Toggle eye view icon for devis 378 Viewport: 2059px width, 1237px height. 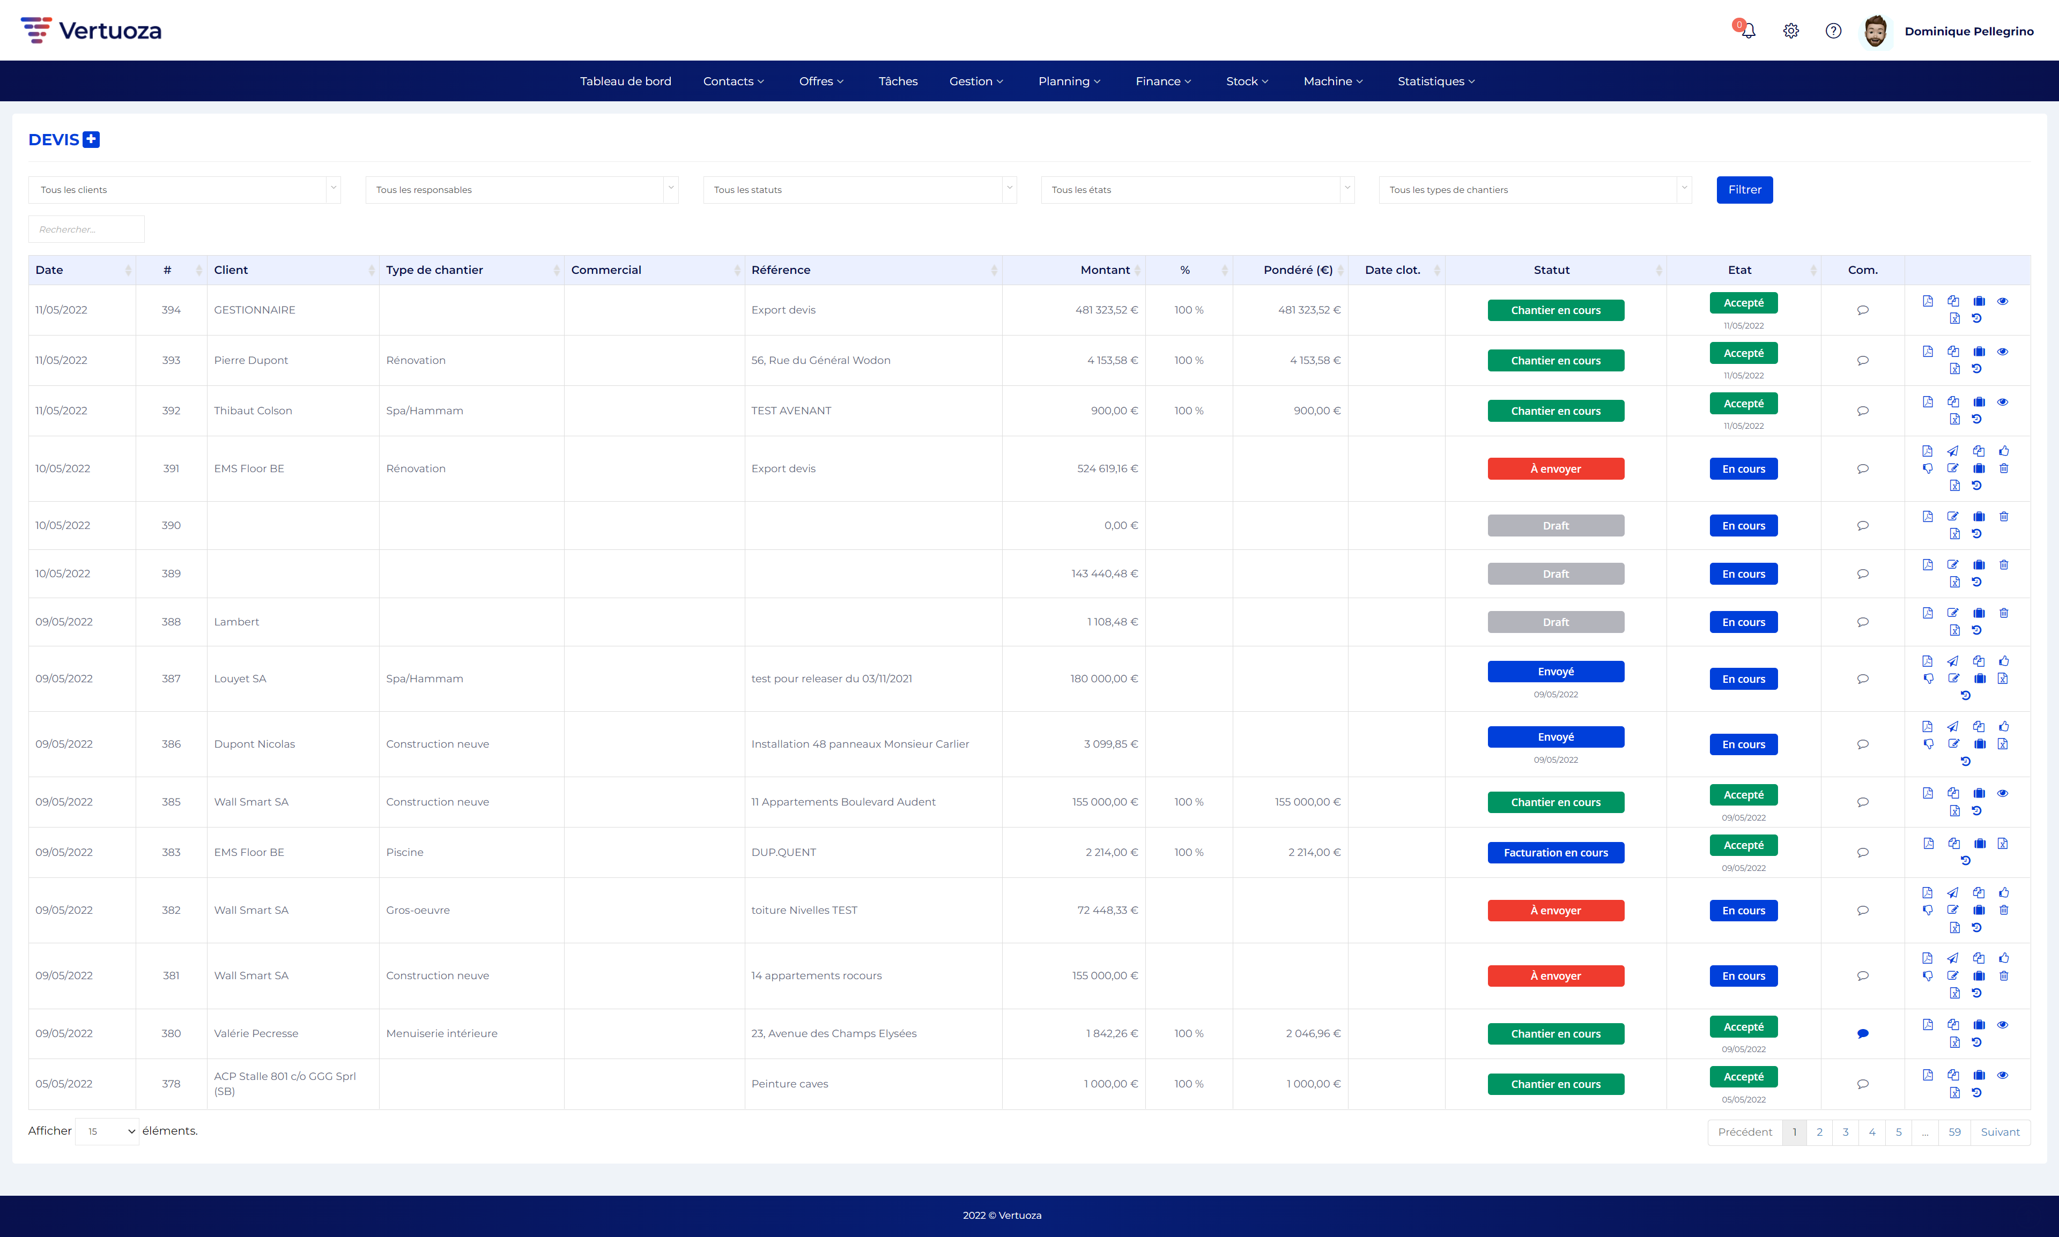2002,1075
